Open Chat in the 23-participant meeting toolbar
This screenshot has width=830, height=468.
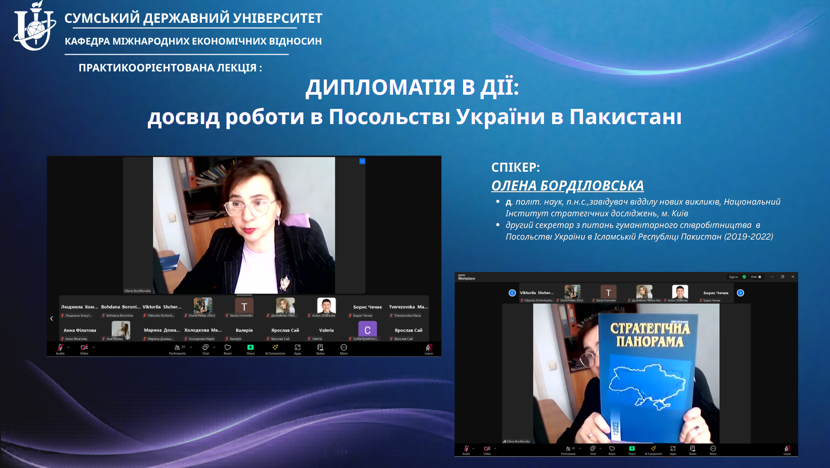click(205, 347)
